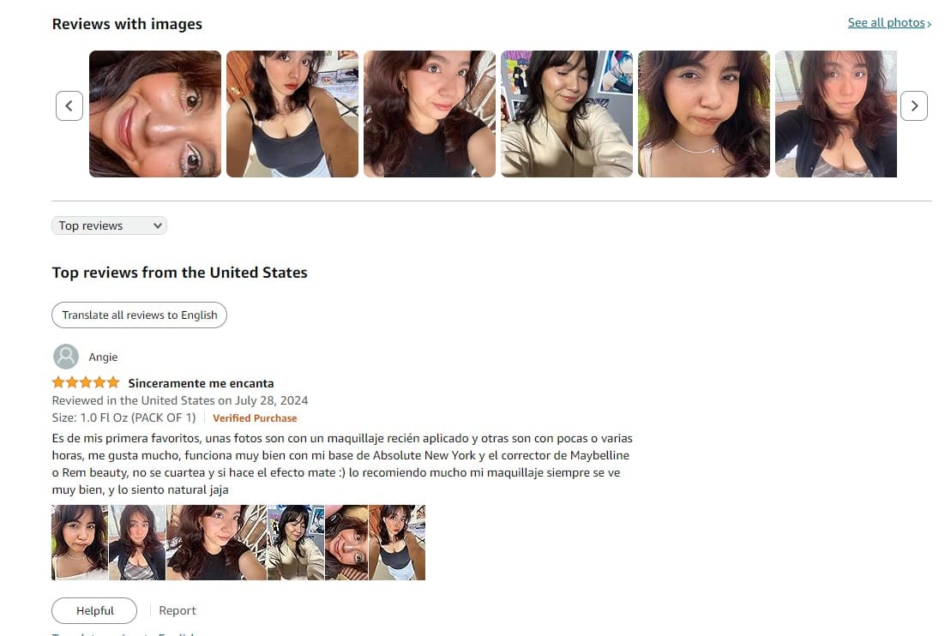
Task: Open third small review image with black t-shirt
Action: coord(216,543)
